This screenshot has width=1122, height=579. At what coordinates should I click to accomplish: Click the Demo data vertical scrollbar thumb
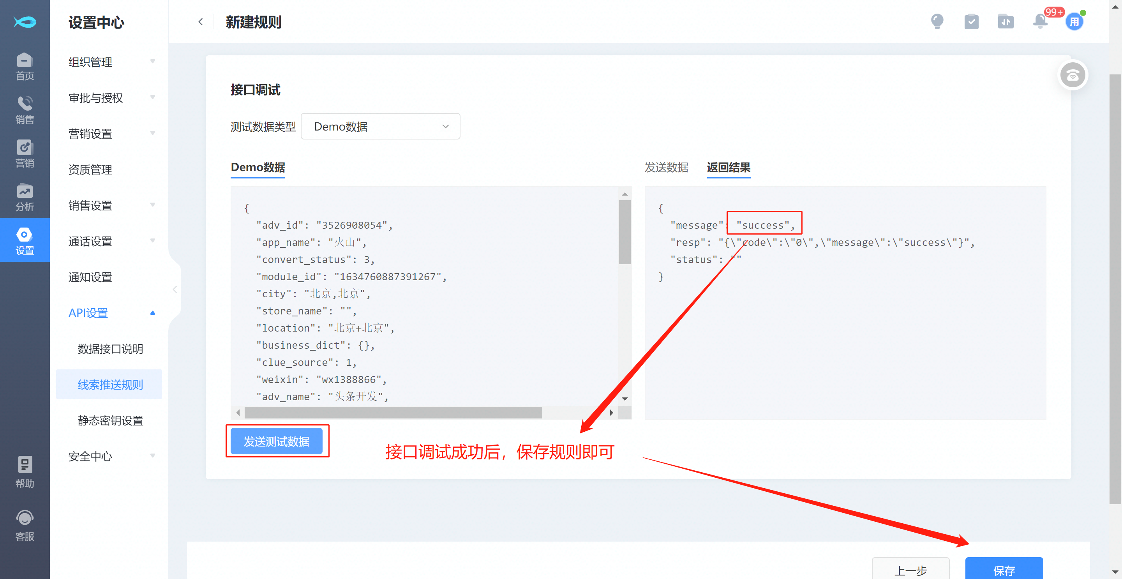click(624, 232)
